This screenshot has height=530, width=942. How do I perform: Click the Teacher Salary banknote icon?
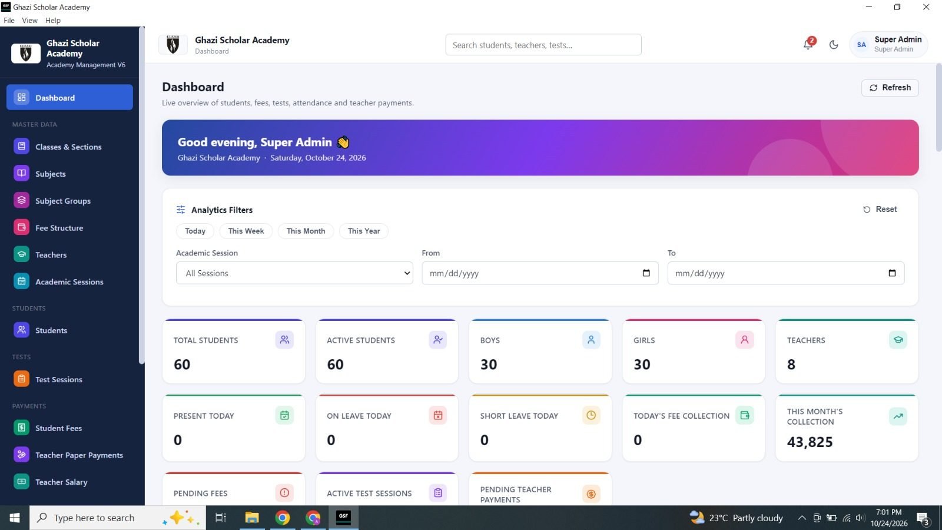(x=22, y=482)
